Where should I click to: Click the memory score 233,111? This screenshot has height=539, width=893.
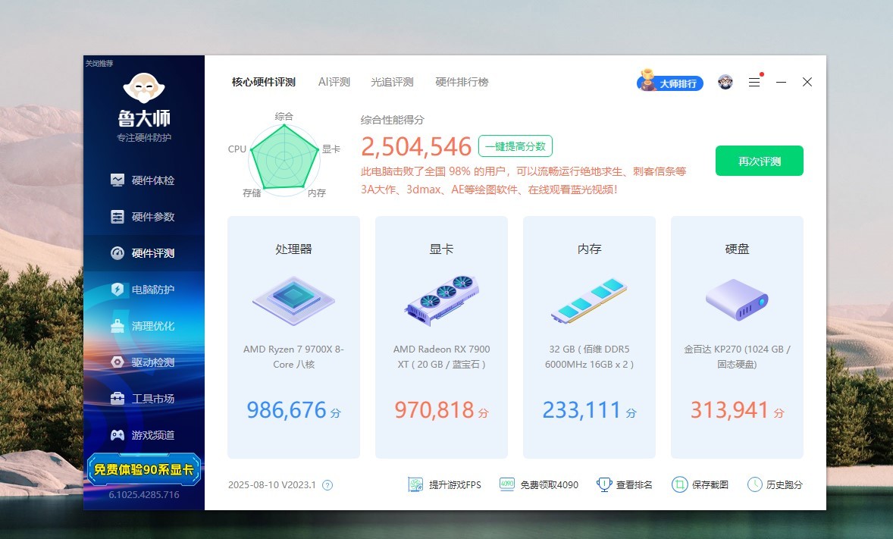581,410
